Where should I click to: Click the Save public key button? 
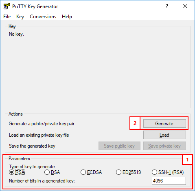click(x=119, y=146)
